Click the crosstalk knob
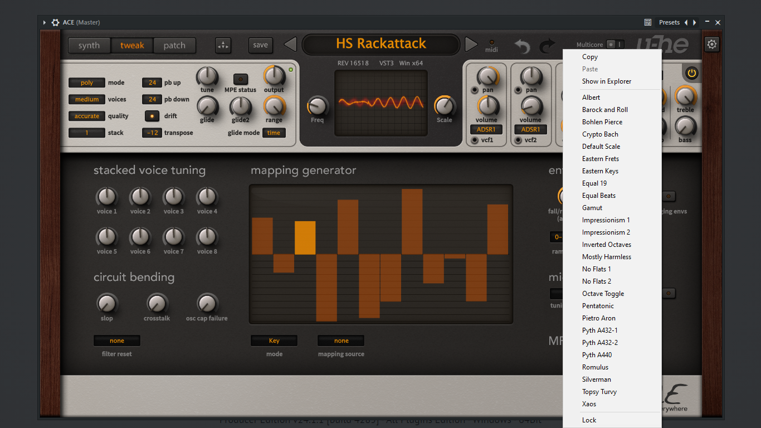 (157, 303)
